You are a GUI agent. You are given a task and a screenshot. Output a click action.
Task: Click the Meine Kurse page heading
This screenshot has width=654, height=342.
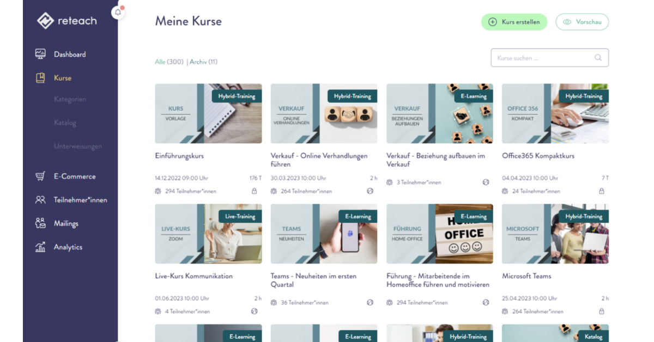(x=188, y=21)
